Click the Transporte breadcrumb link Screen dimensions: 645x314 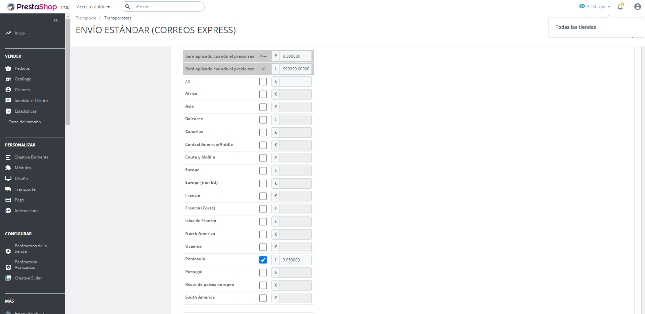[86, 18]
